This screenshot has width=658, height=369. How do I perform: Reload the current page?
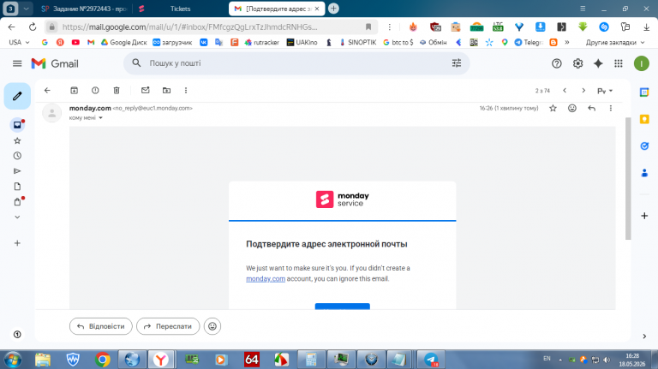(33, 27)
